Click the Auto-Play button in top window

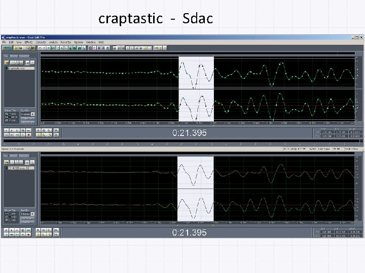click(27, 119)
